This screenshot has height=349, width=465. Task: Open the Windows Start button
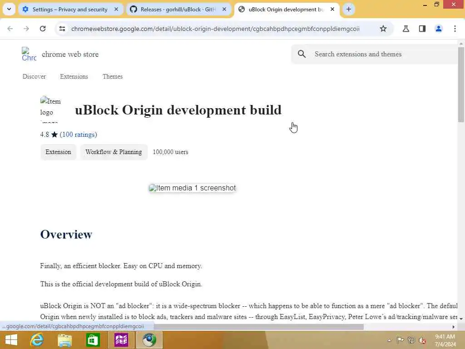[11, 340]
